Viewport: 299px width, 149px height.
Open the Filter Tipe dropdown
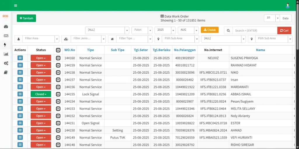click(x=134, y=39)
